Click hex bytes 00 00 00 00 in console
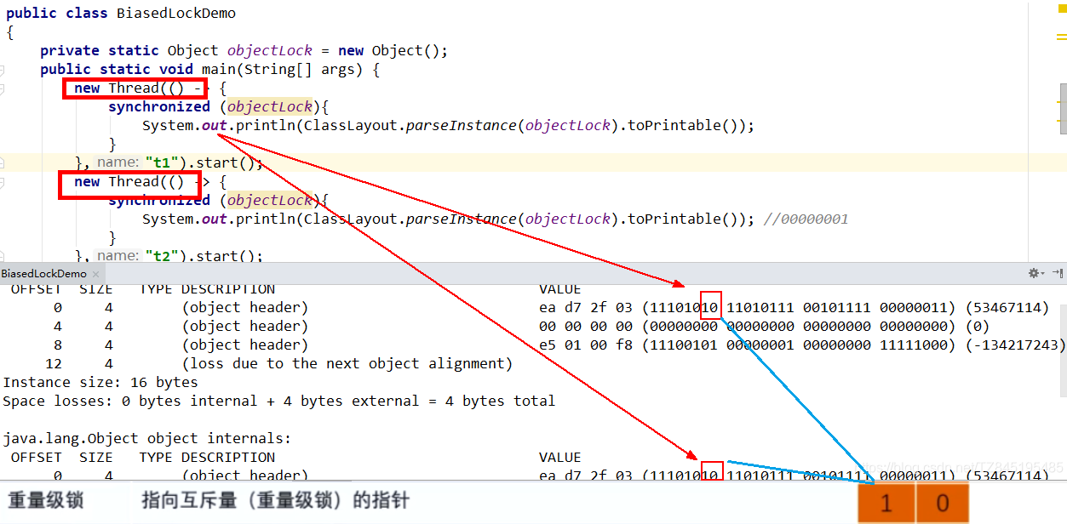This screenshot has height=524, width=1067. 586,327
